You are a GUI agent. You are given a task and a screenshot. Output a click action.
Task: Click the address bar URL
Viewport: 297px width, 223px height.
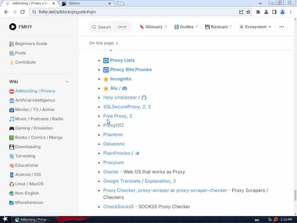(67, 12)
